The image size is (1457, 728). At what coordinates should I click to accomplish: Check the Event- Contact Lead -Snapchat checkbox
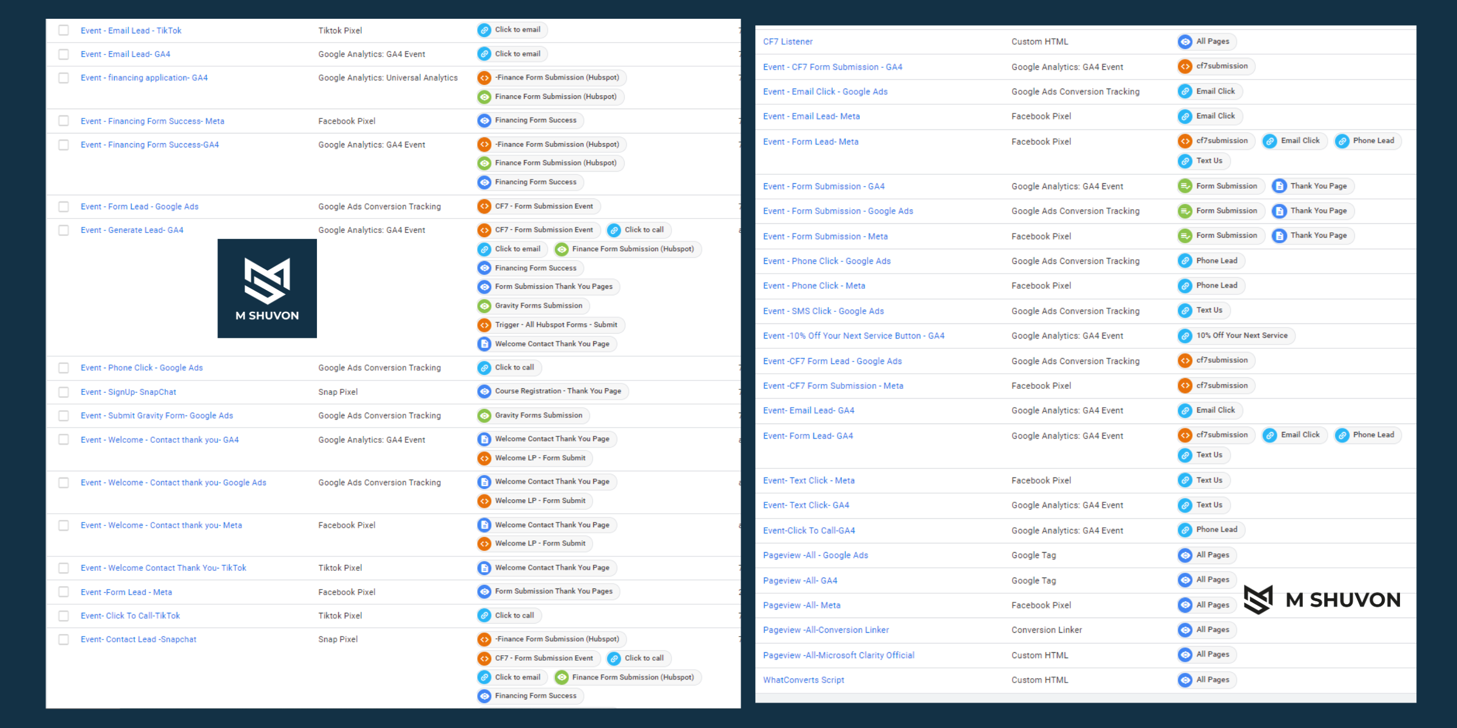point(64,639)
